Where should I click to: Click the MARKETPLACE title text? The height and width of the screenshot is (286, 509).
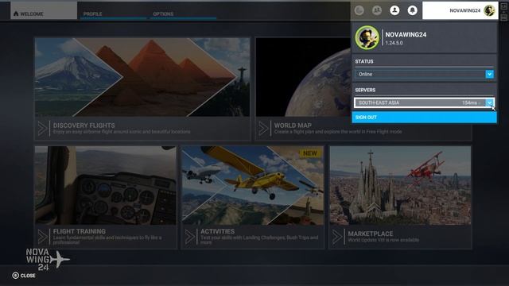tap(371, 234)
